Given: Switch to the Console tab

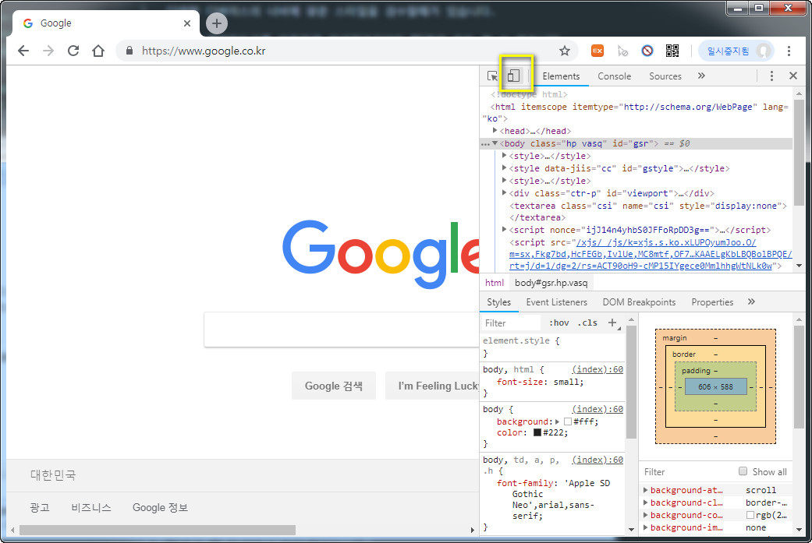Looking at the screenshot, I should pos(614,76).
